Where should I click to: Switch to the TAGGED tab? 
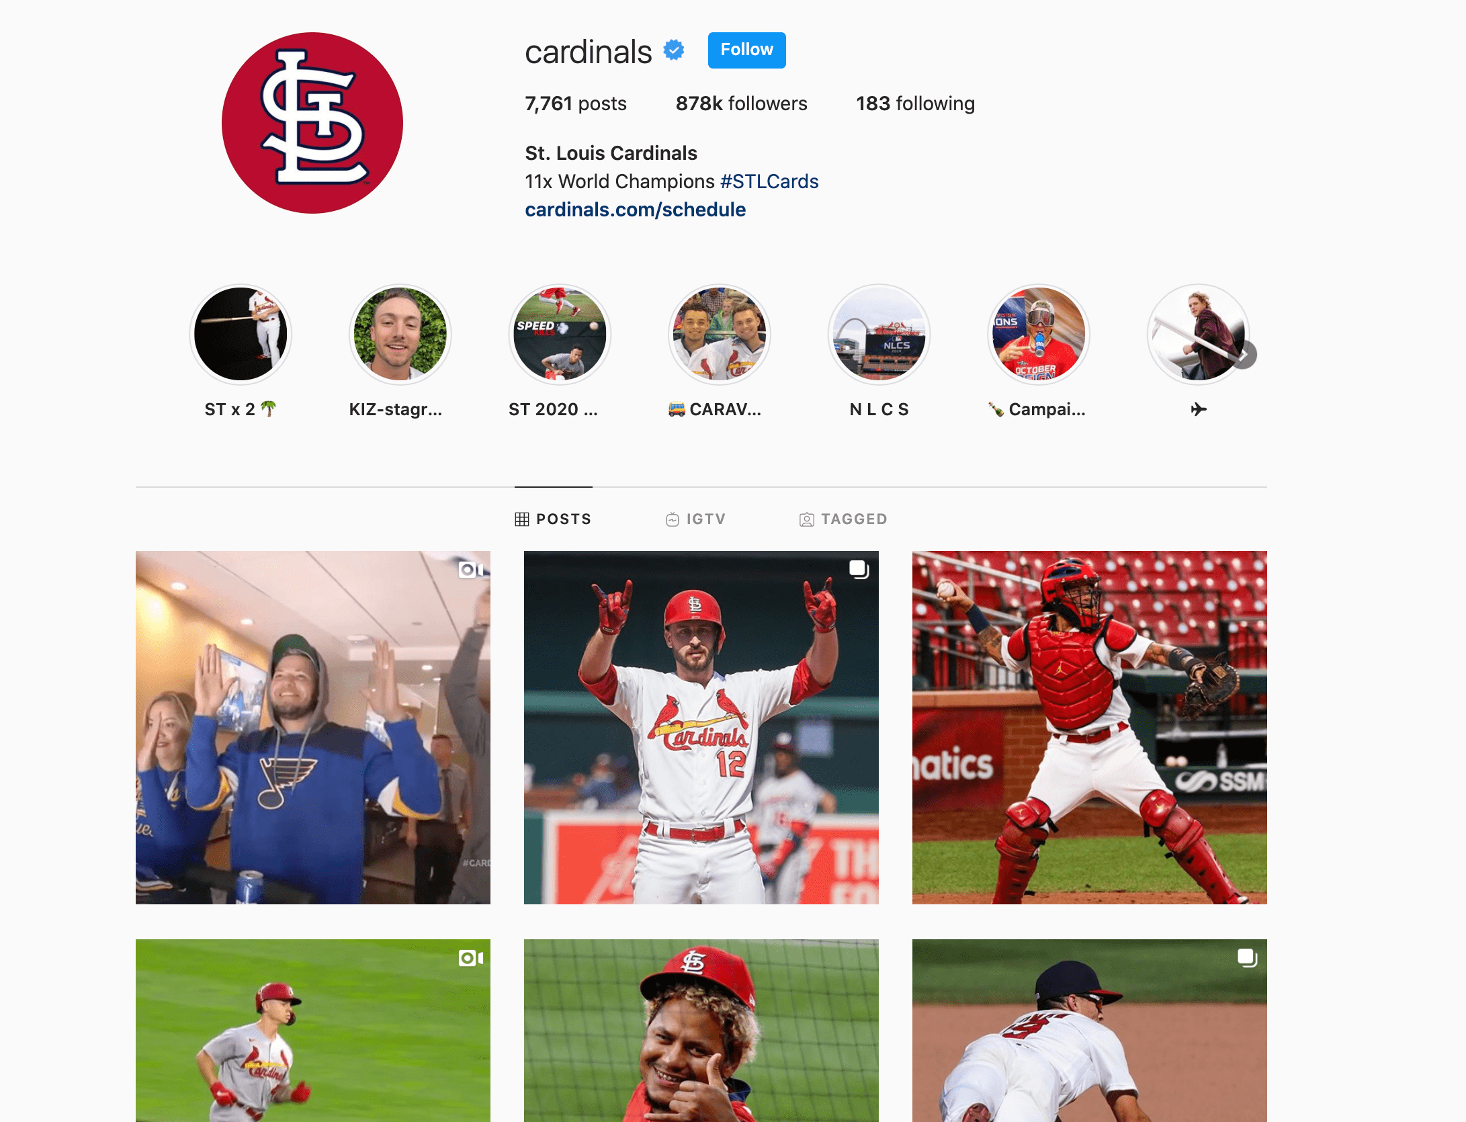pos(844,519)
